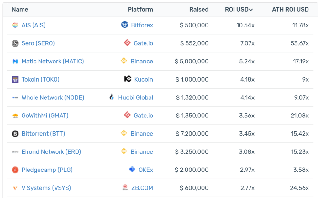Click the Bittorrent black B icon
This screenshot has width=321, height=198.
15,134
